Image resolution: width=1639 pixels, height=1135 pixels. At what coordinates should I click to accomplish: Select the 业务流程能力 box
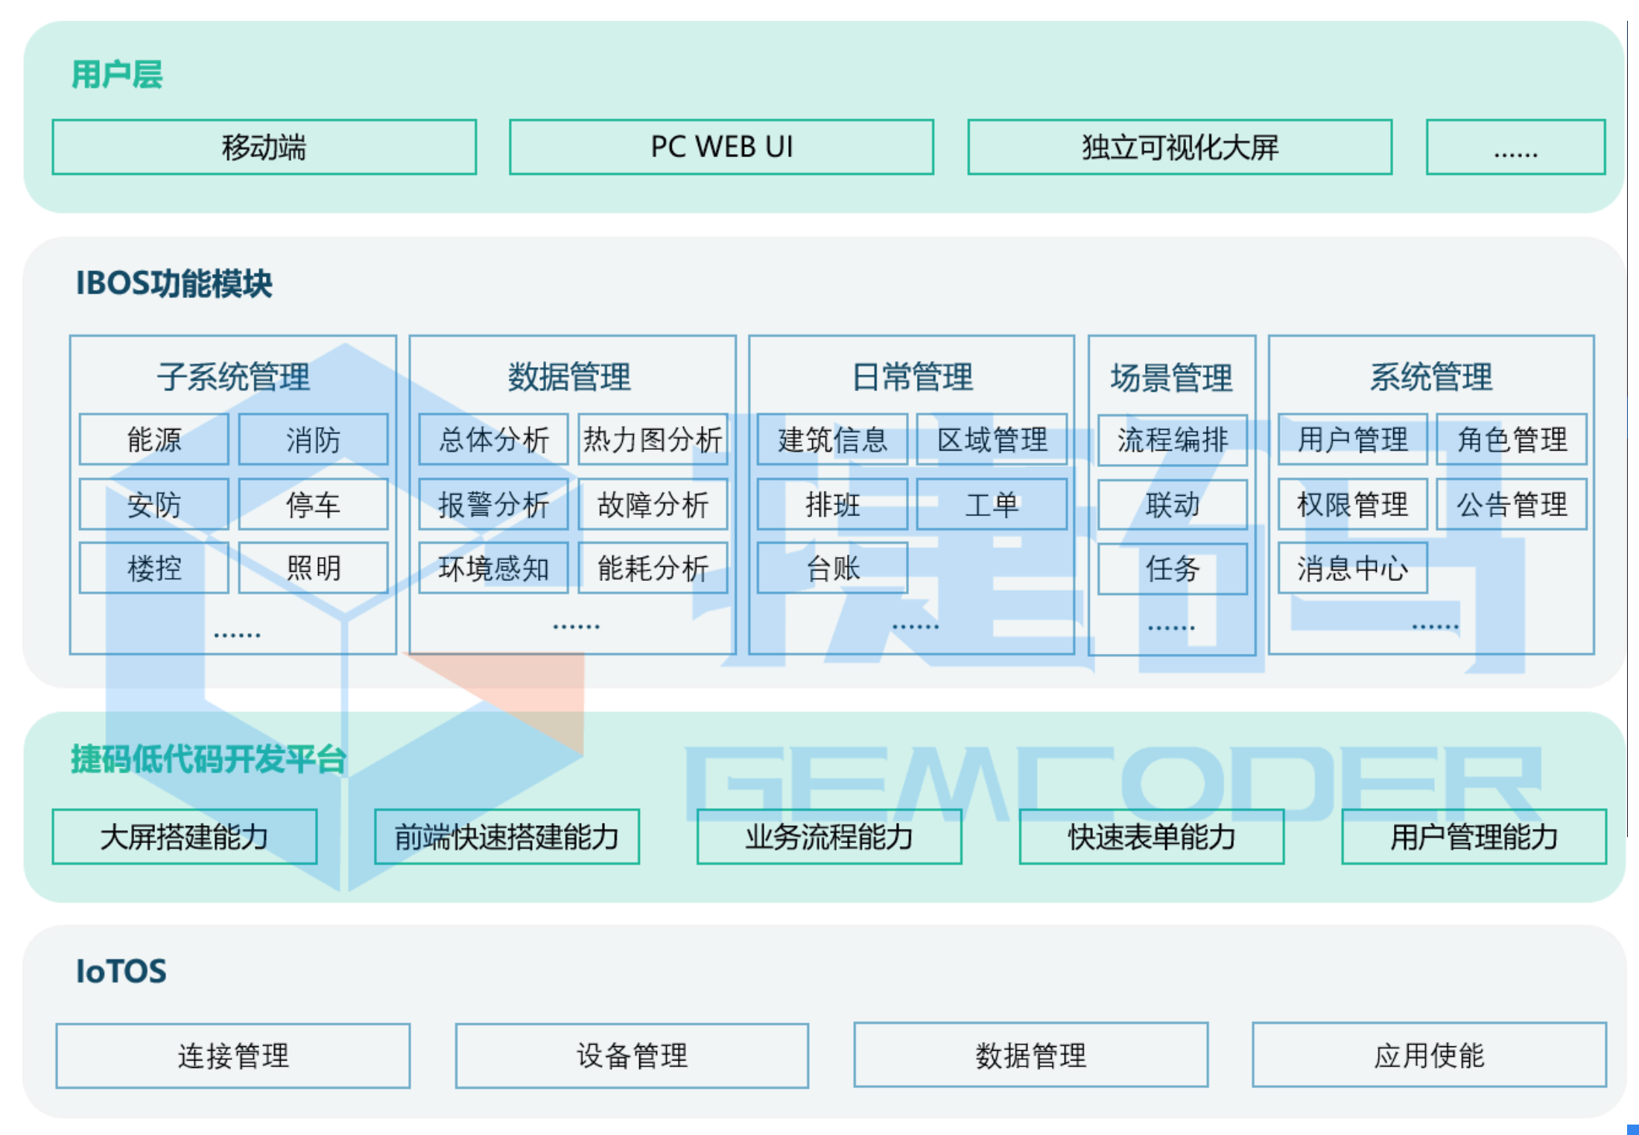(829, 836)
